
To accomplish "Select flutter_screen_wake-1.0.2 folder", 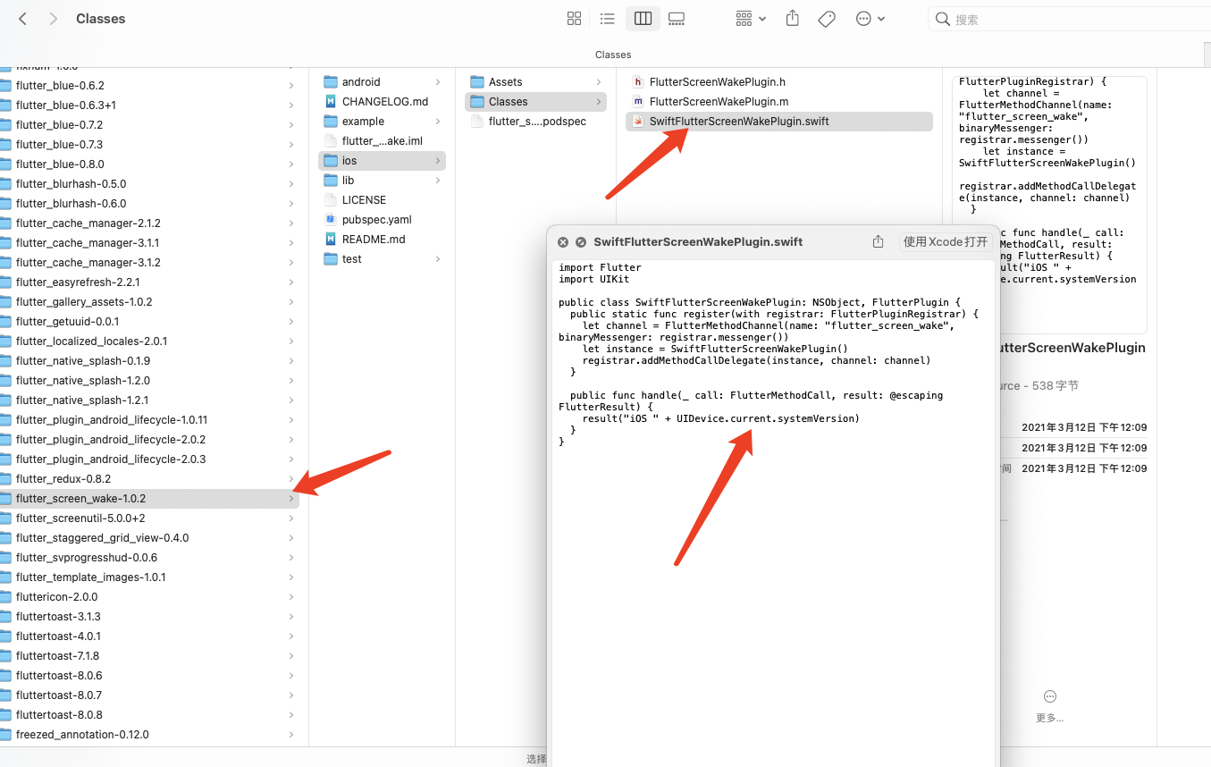I will pyautogui.click(x=149, y=499).
